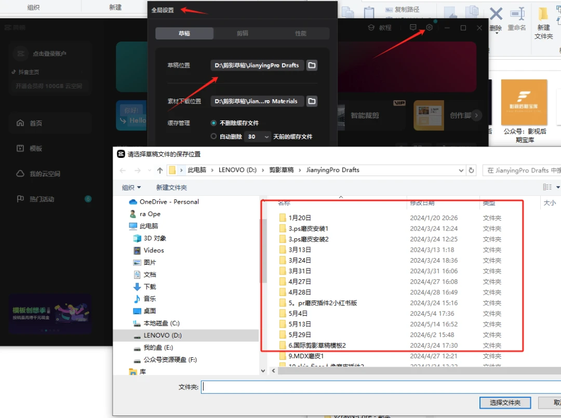Expand breadcrumb arrow after 此电脑
The height and width of the screenshot is (418, 561).
coord(212,170)
